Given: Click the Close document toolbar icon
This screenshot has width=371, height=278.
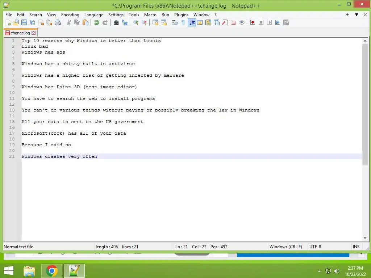Looking at the screenshot, I should pyautogui.click(x=41, y=22).
